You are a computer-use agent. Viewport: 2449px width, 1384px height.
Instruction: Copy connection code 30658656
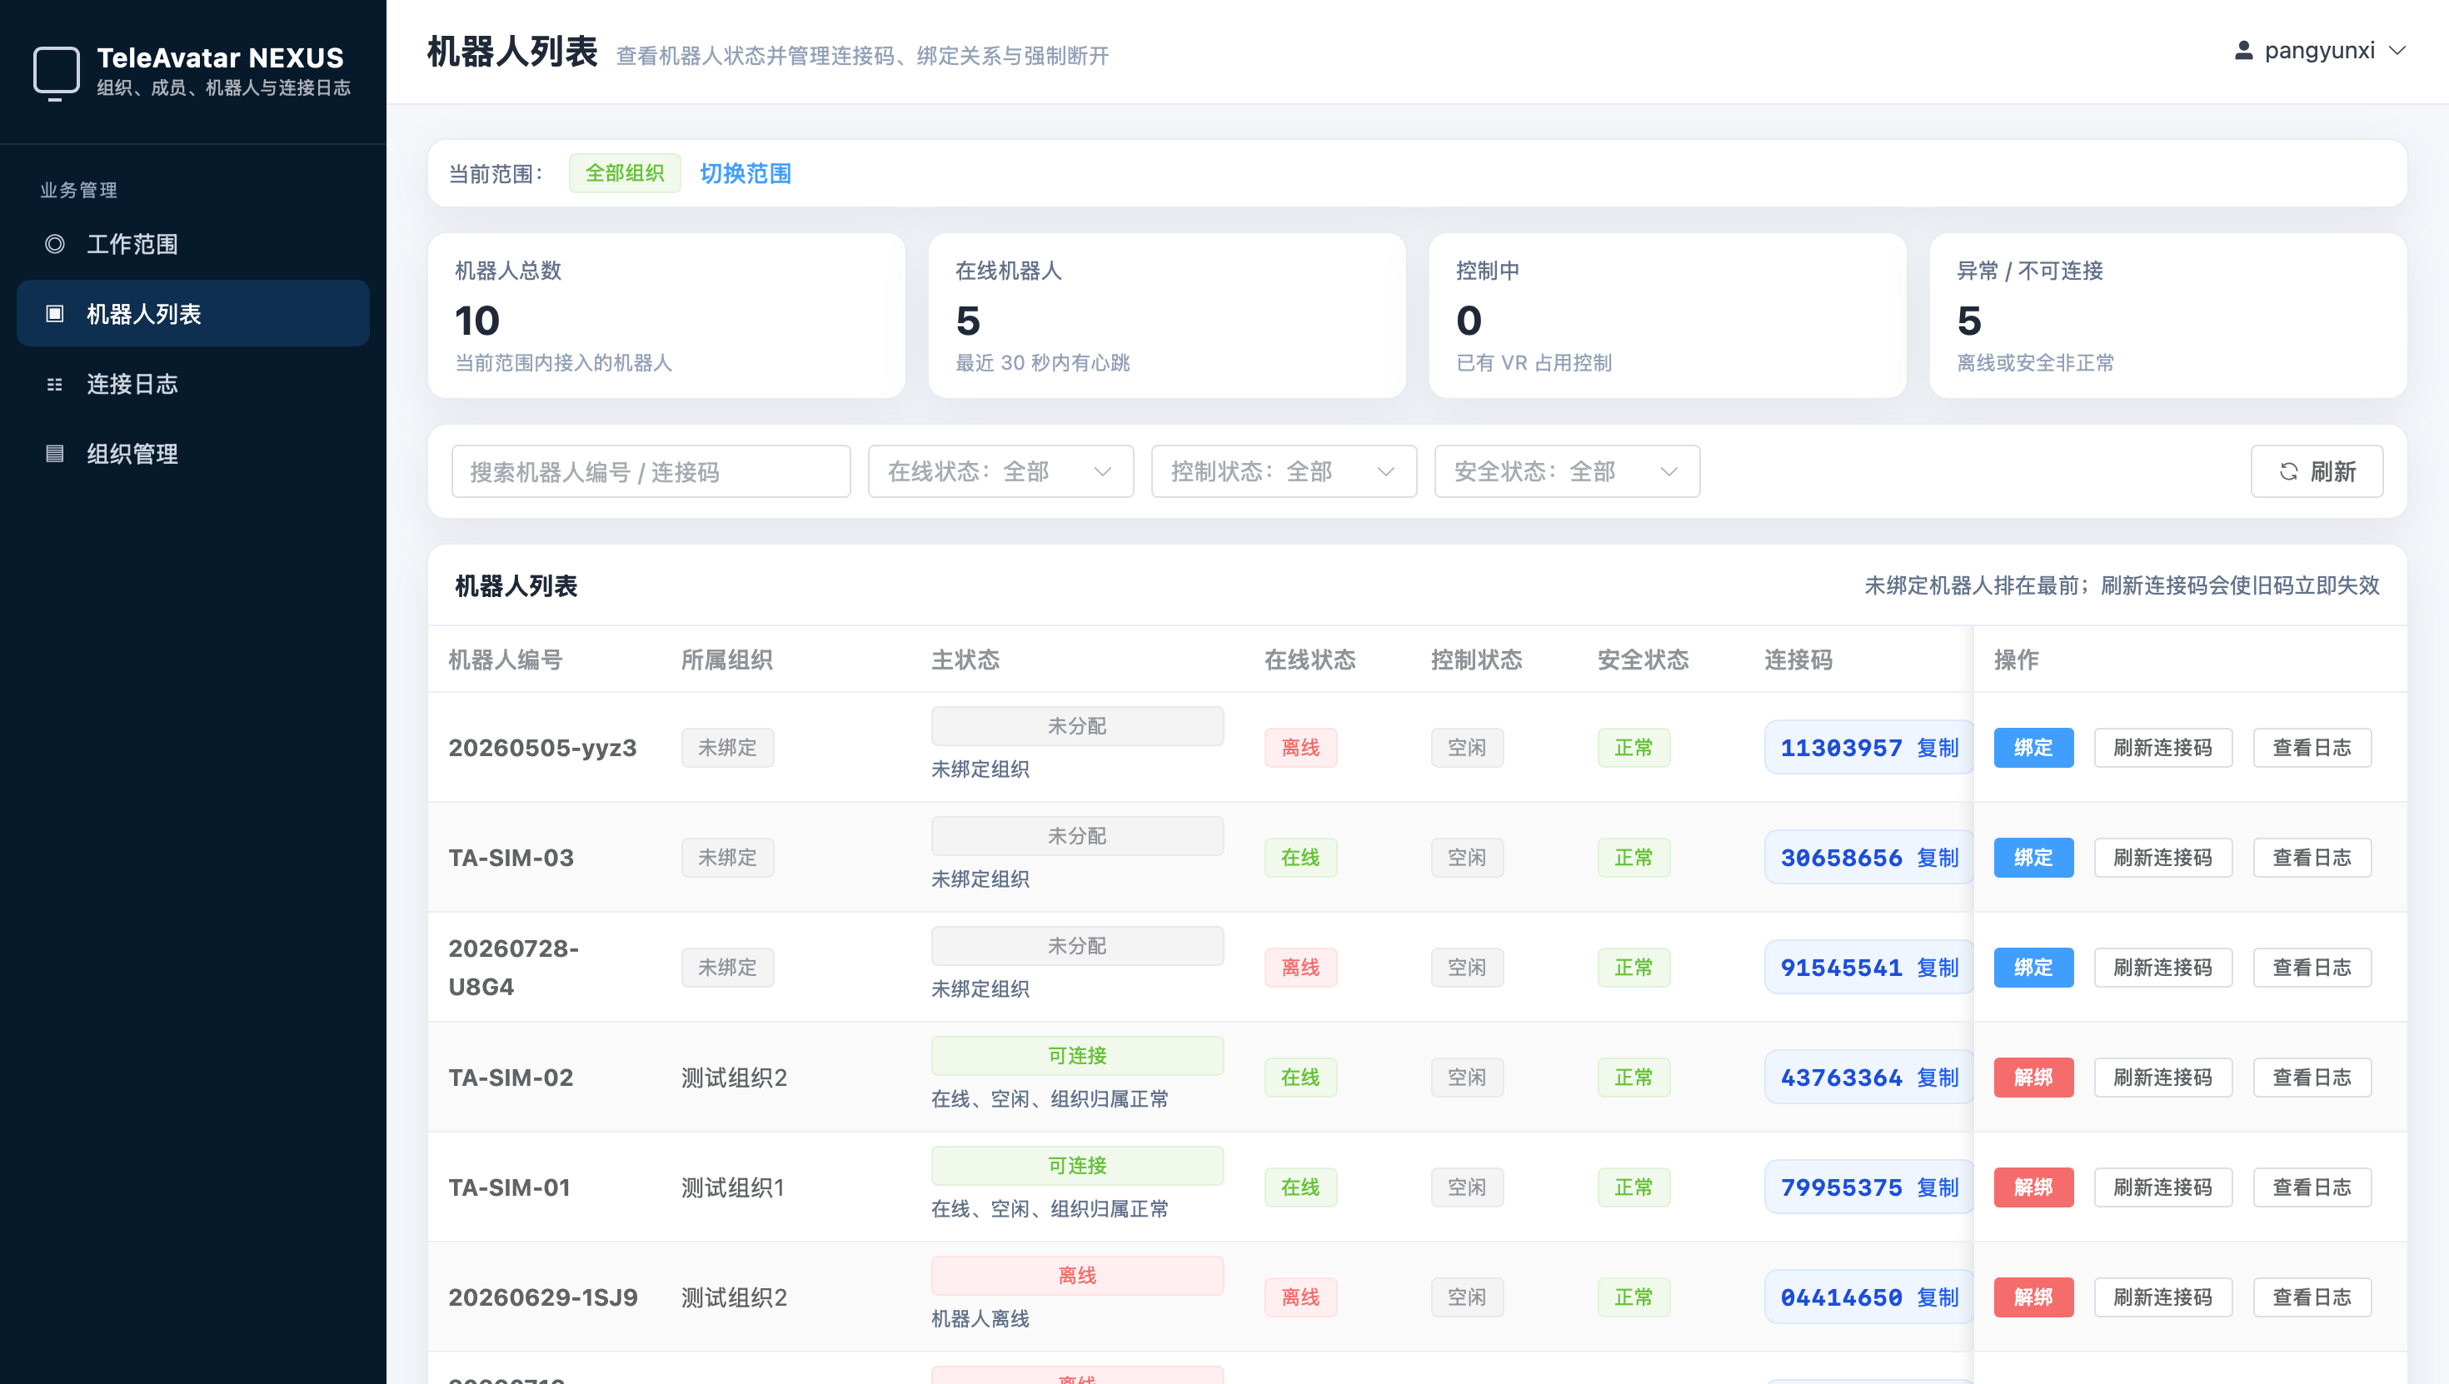(1938, 858)
